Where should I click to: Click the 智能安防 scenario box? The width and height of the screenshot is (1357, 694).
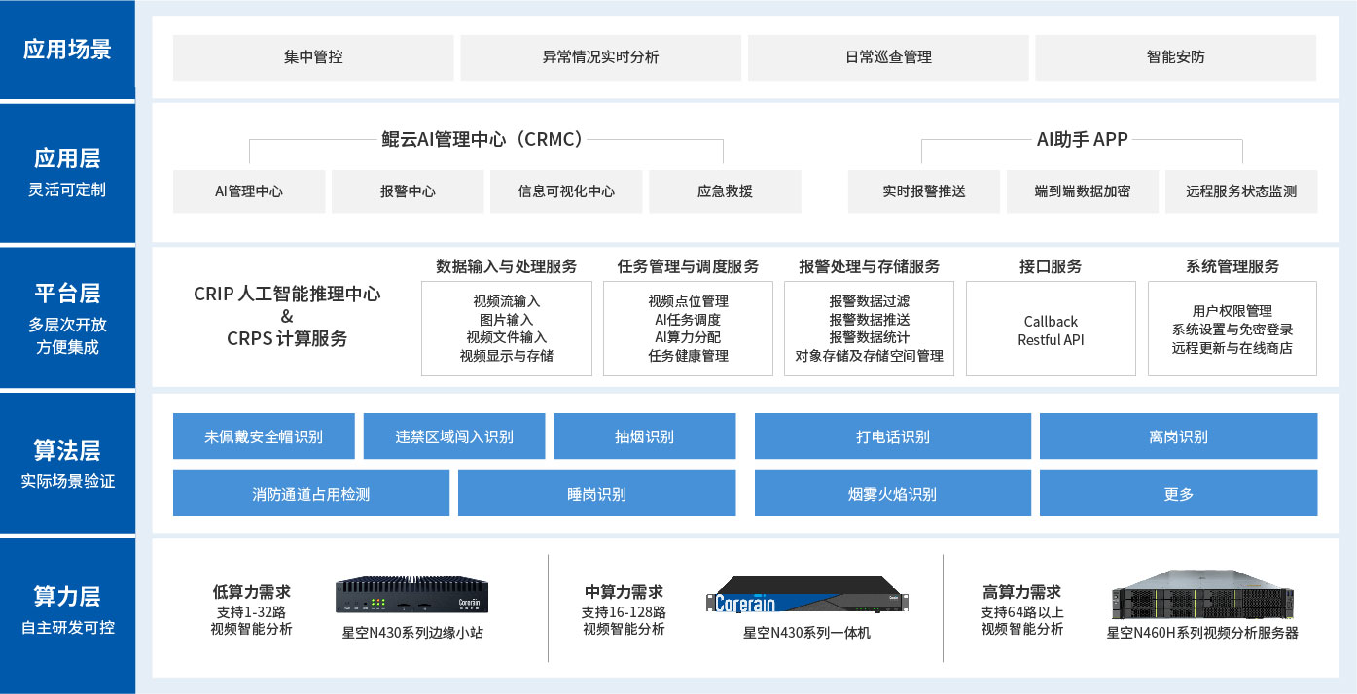coord(1175,57)
